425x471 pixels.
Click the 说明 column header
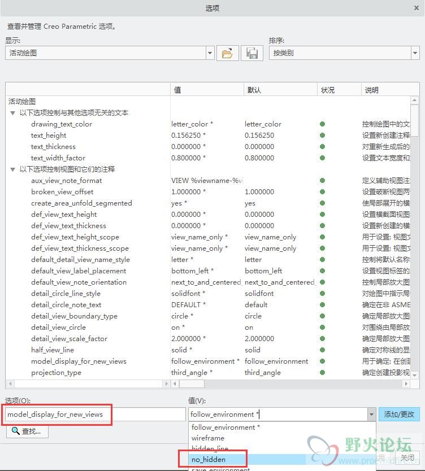[390, 90]
